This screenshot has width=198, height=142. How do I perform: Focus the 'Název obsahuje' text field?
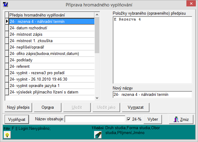coord(95,119)
